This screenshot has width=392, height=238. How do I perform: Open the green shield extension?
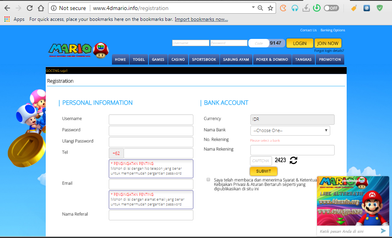pyautogui.click(x=380, y=8)
